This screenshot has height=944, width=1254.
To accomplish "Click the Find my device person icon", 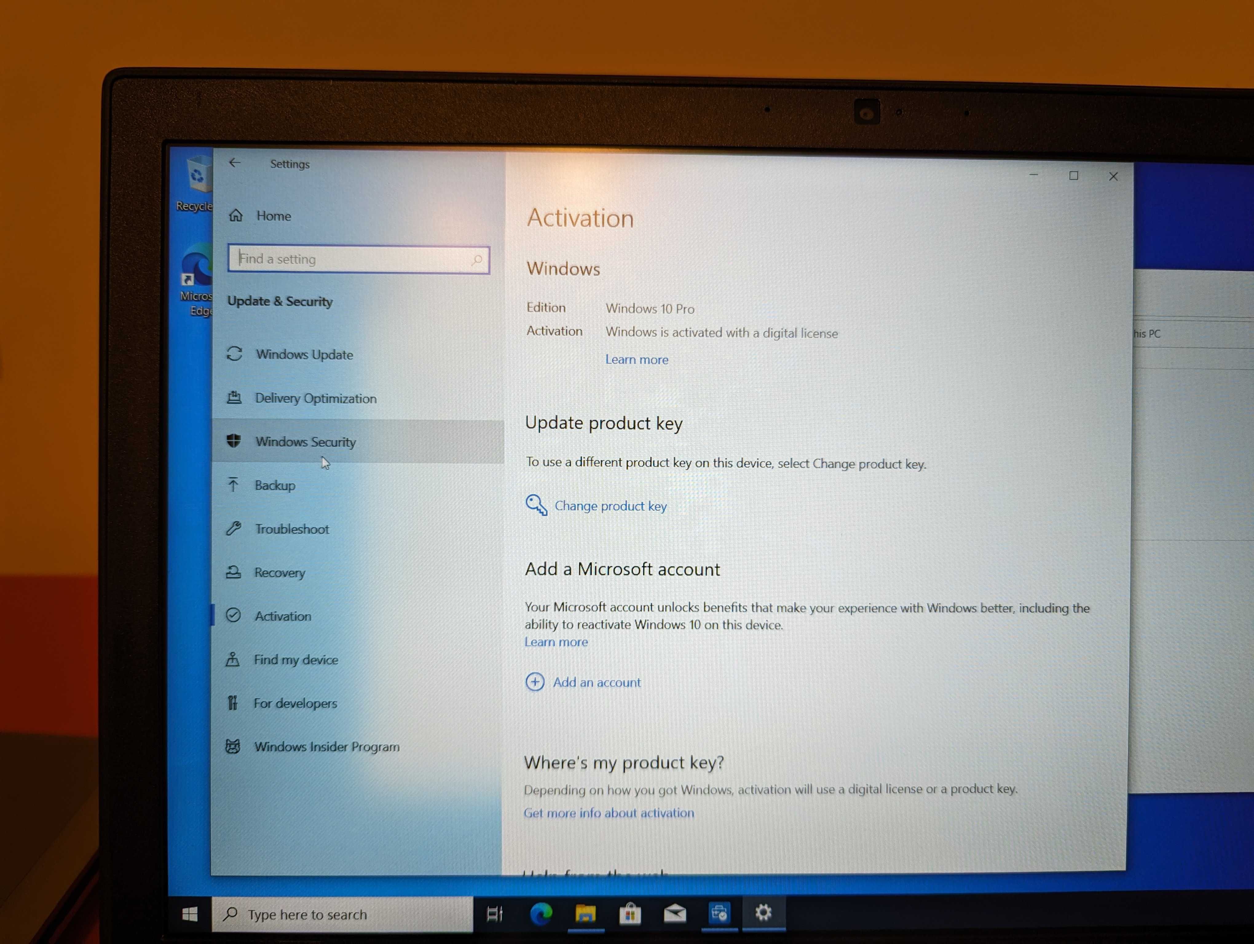I will pyautogui.click(x=232, y=659).
